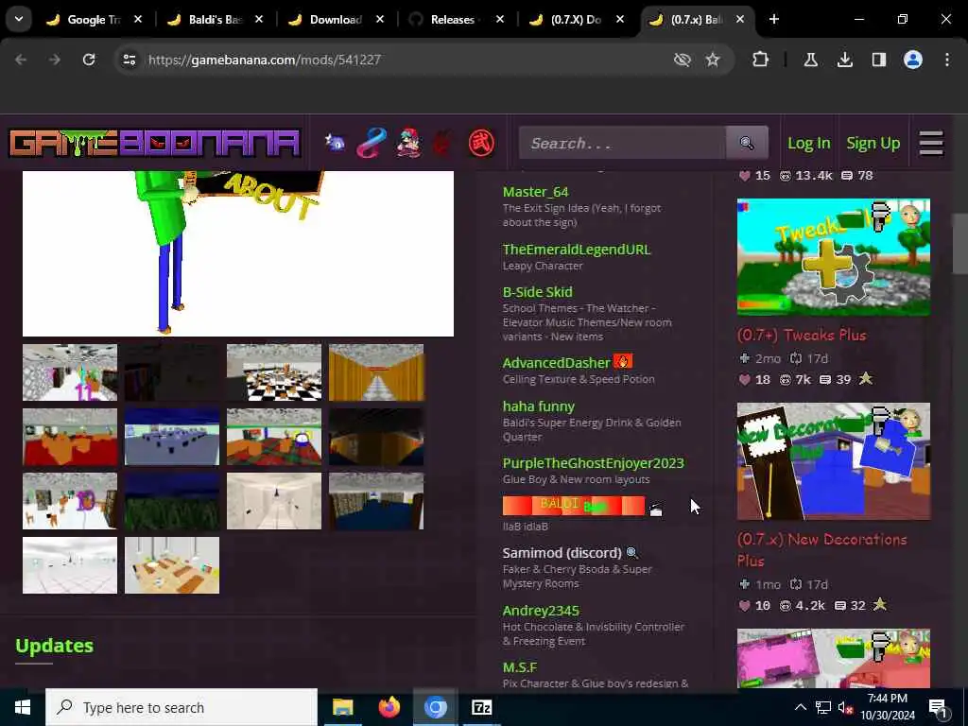Click the Tweaks Plus mod thumbnail
The width and height of the screenshot is (968, 726).
click(x=834, y=257)
